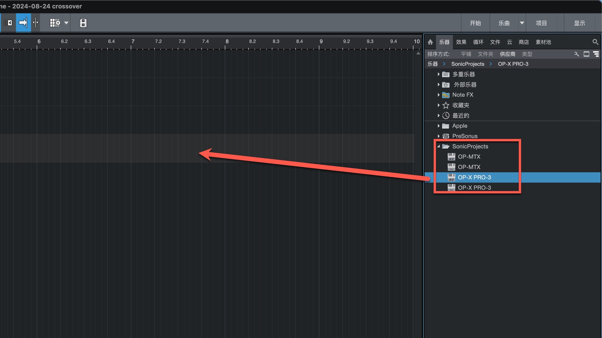This screenshot has width=602, height=338.
Task: Open the browser search magnifier
Action: [x=595, y=42]
